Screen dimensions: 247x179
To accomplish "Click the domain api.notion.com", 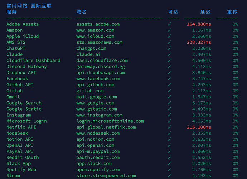I will [95, 140].
